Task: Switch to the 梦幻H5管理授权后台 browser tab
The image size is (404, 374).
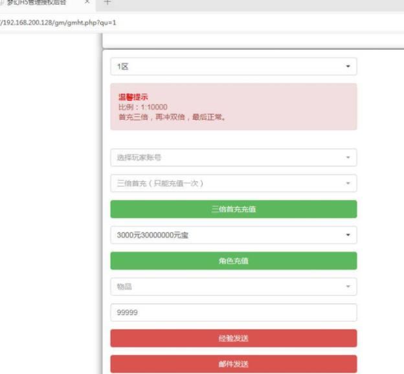Action: 39,3
